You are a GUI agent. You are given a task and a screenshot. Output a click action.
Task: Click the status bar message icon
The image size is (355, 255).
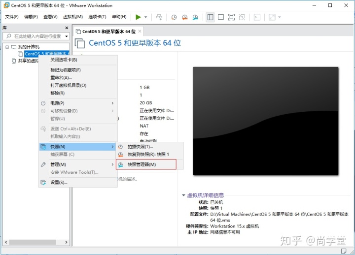[344, 251]
